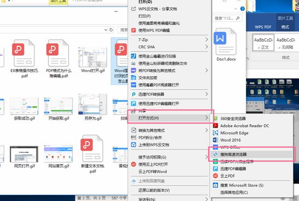Select the PDF格式为什么难编辑.pdf file icon
This screenshot has width=299, height=201.
[58, 53]
